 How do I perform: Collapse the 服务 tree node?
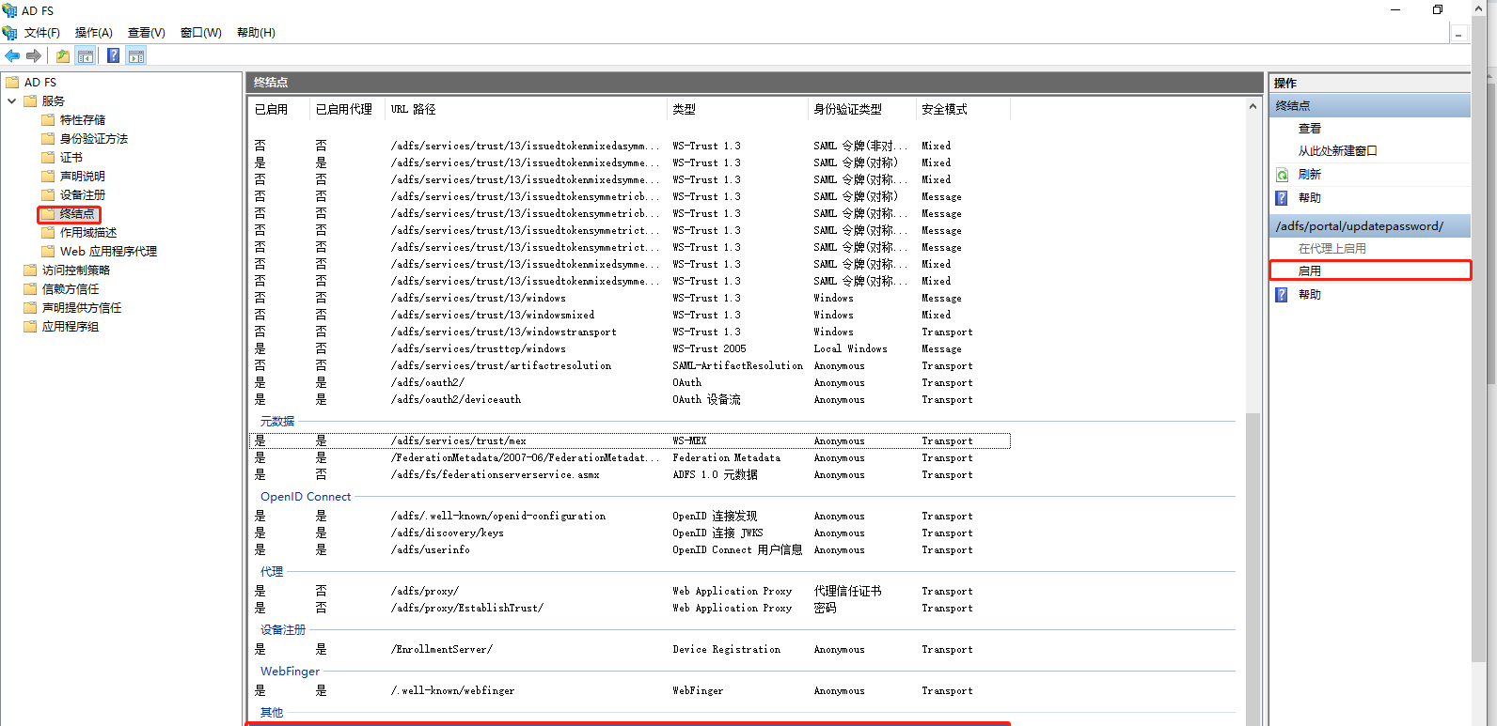click(12, 101)
